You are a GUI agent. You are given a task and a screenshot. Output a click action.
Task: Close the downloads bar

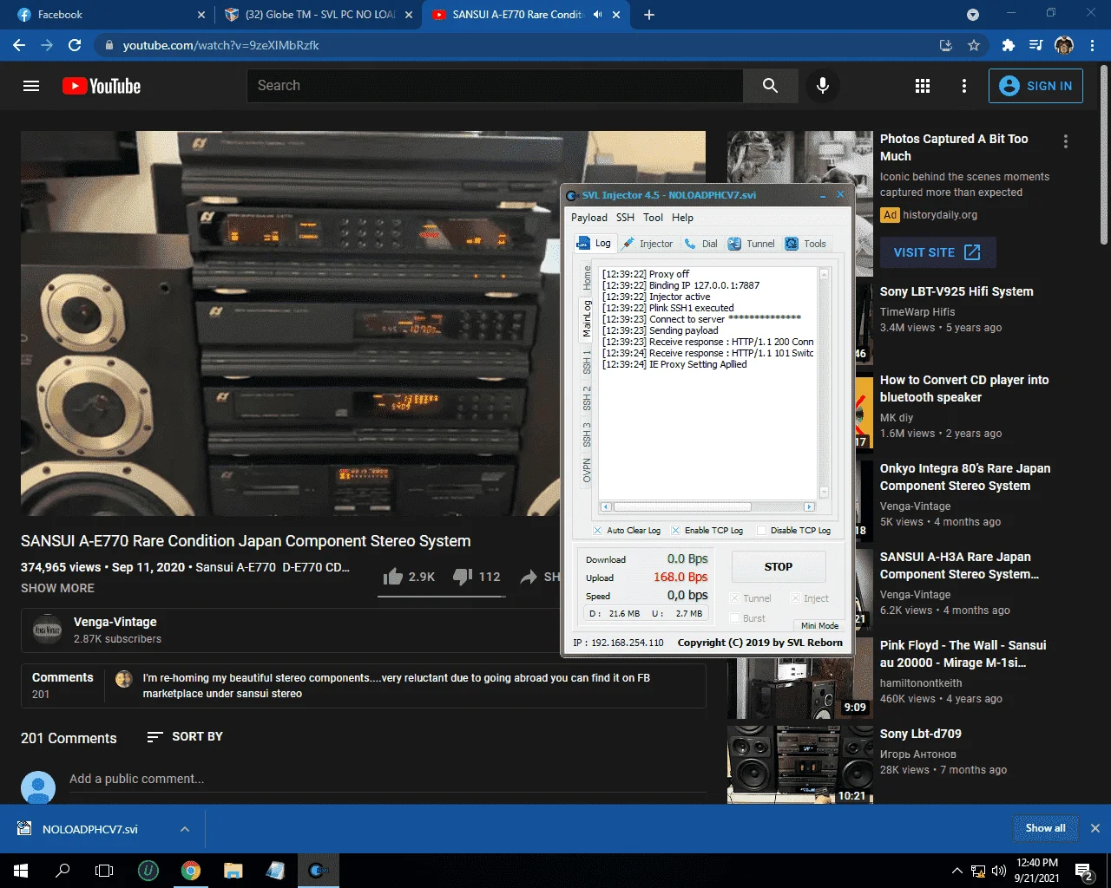[x=1095, y=828]
